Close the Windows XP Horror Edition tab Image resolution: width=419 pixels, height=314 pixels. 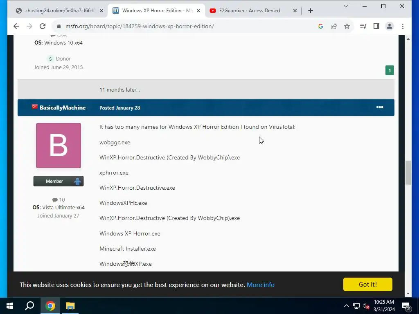(198, 11)
